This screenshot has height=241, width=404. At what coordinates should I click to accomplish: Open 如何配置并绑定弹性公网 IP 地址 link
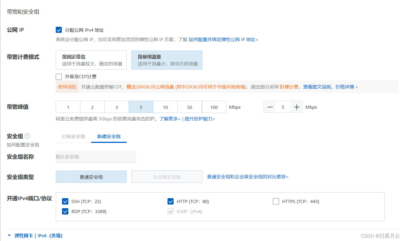click(223, 40)
